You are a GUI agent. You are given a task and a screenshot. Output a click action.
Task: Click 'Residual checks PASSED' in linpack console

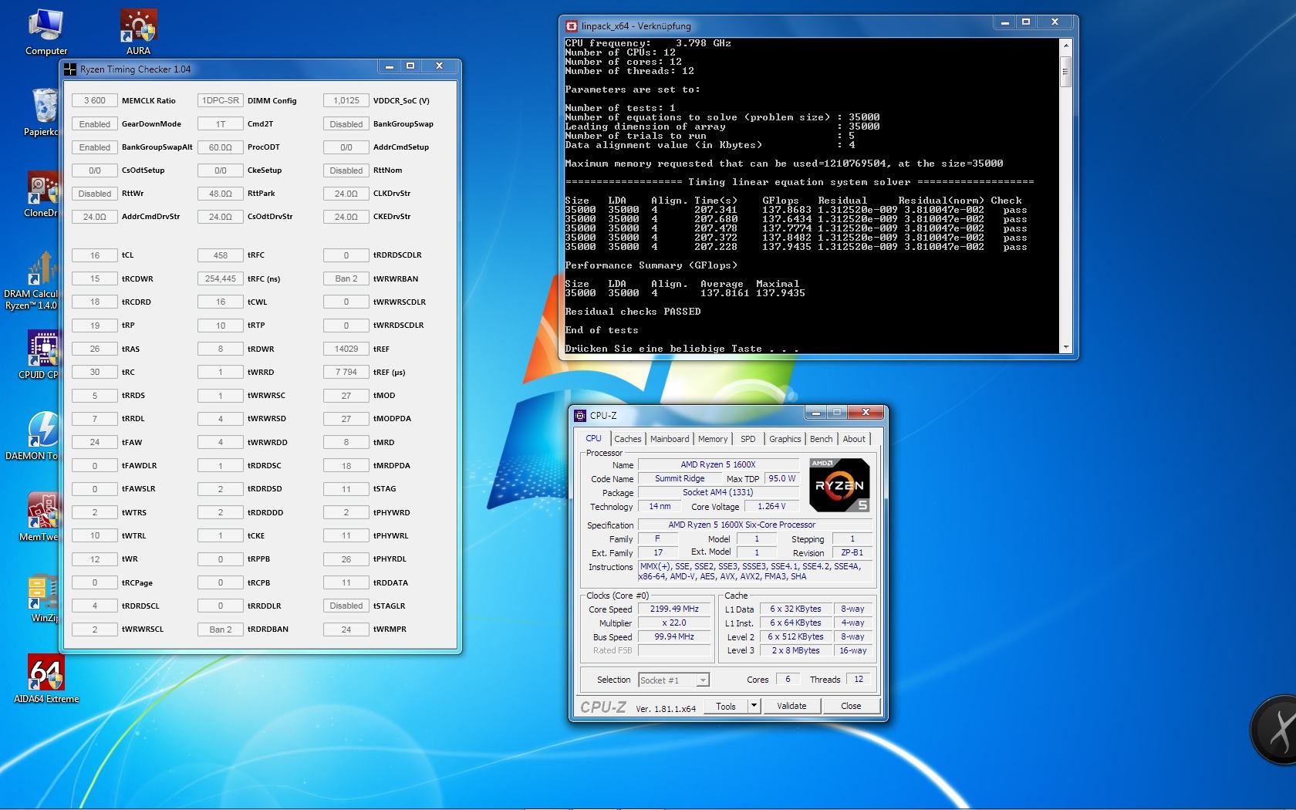tap(633, 312)
